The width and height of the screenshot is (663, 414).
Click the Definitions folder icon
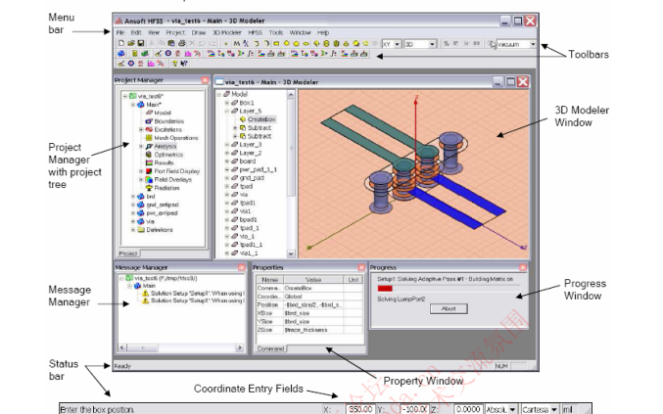140,230
